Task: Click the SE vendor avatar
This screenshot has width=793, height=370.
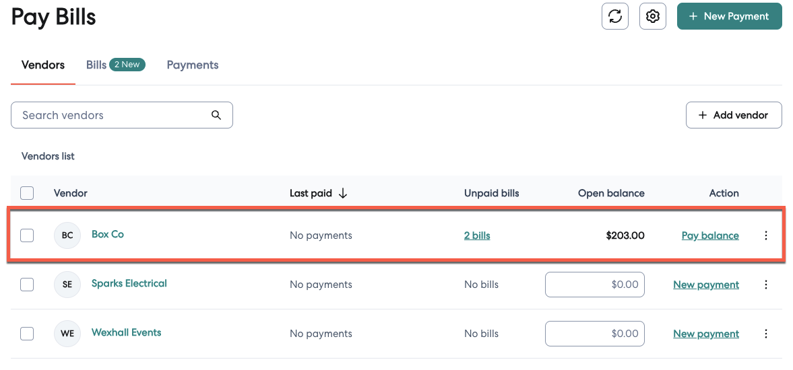Action: [x=67, y=285]
